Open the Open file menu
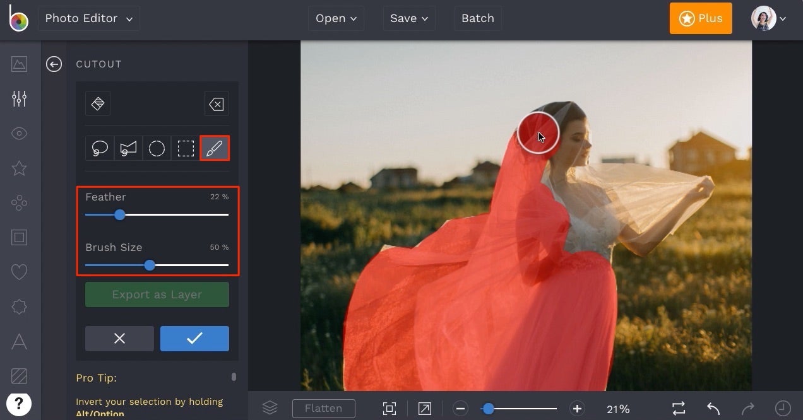 336,18
